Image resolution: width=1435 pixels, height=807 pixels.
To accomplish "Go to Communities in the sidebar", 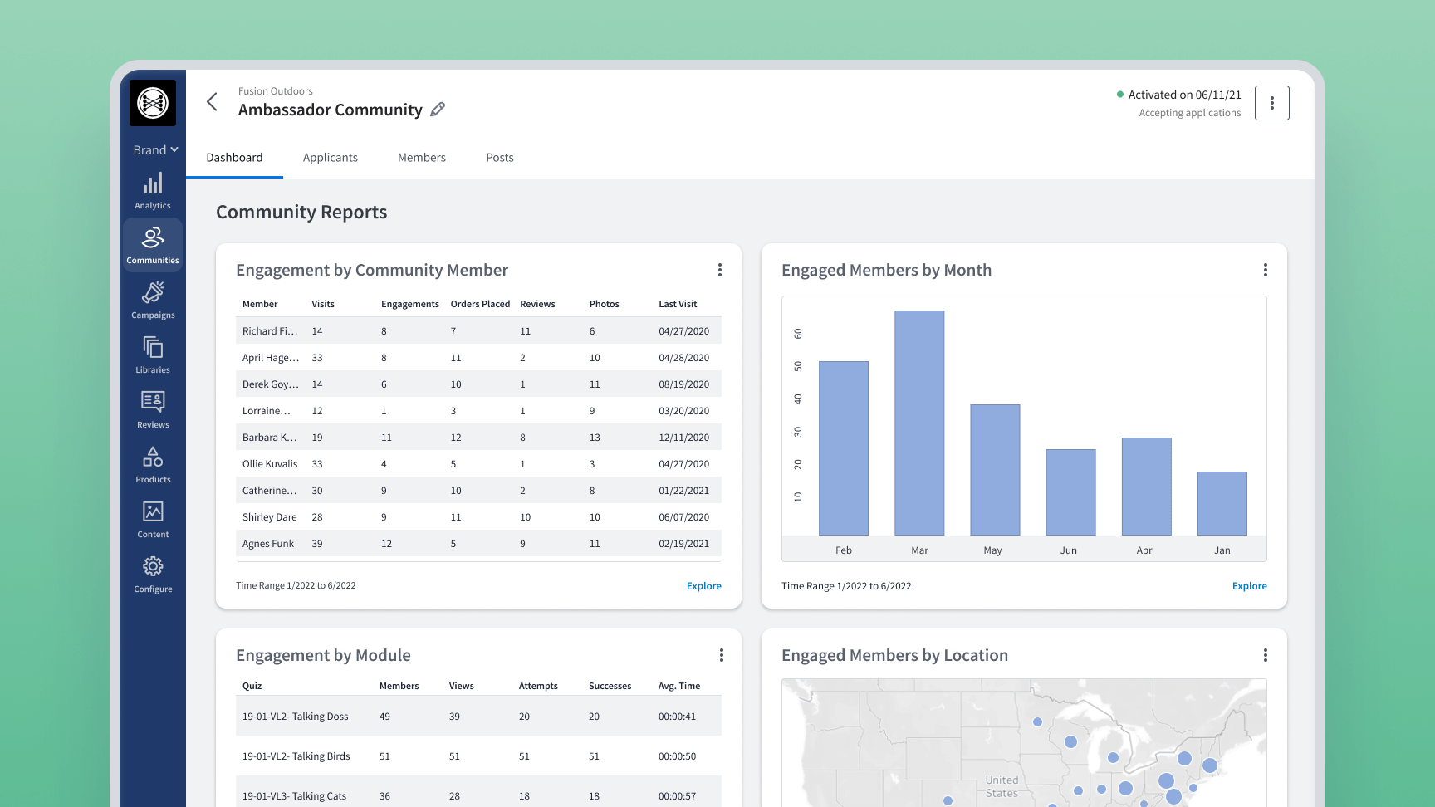I will (x=153, y=245).
